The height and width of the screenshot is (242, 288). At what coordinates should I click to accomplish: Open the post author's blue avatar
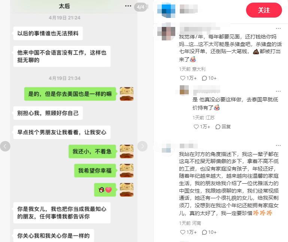click(166, 10)
